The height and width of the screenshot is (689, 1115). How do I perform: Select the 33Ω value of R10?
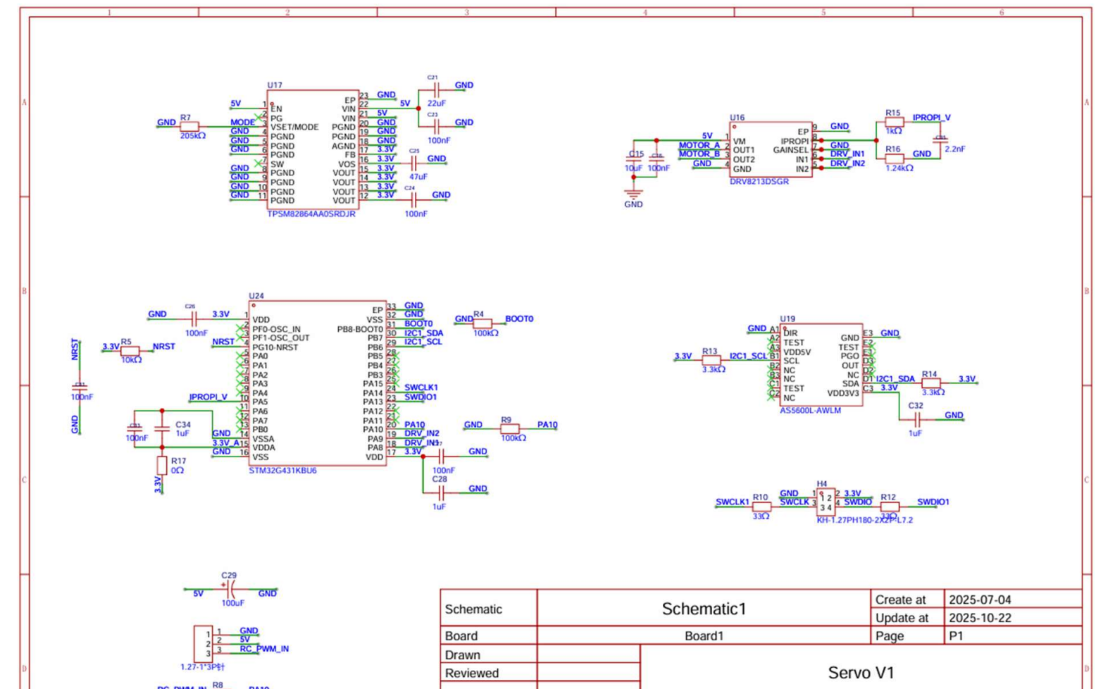point(761,516)
